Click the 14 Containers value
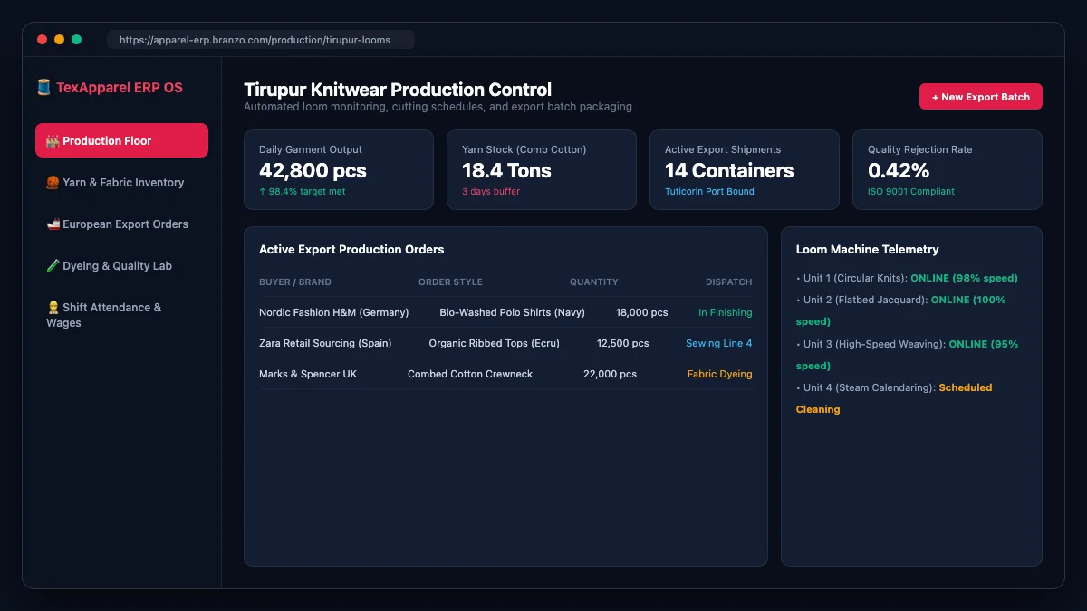Image resolution: width=1087 pixels, height=611 pixels. pyautogui.click(x=729, y=170)
